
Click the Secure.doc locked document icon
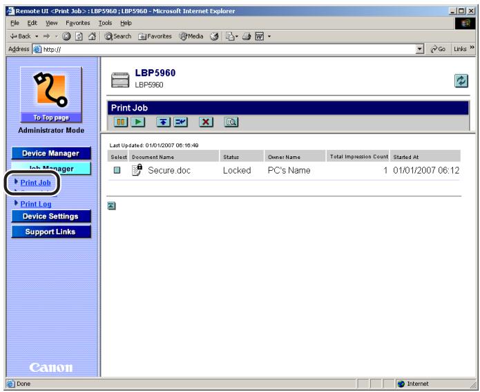pos(137,169)
